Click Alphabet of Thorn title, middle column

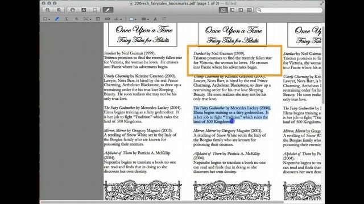tap(208, 154)
